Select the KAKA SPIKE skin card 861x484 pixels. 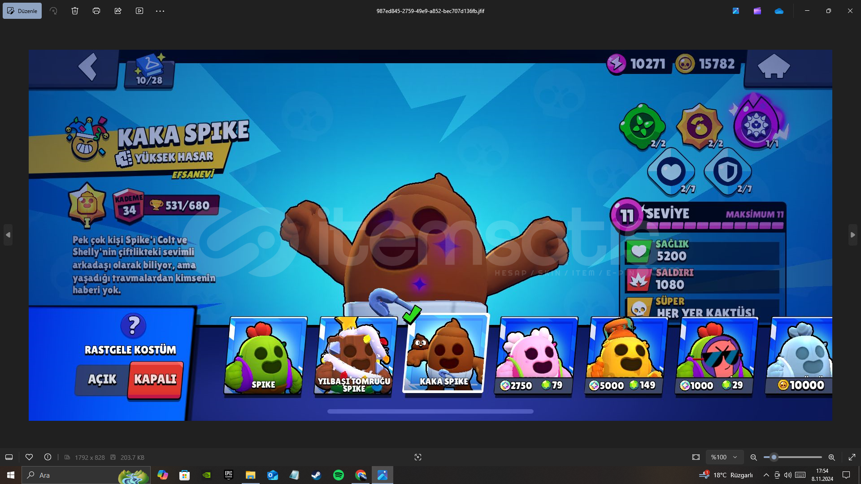click(x=445, y=354)
